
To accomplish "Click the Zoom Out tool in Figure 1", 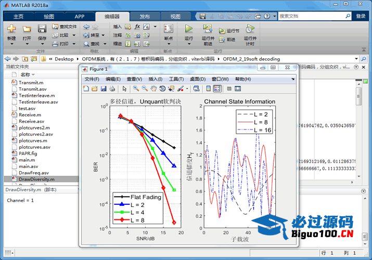I will [x=145, y=88].
